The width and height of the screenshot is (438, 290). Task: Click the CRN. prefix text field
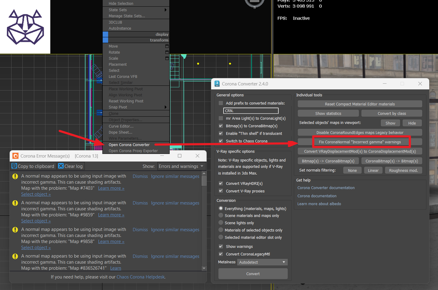point(251,111)
